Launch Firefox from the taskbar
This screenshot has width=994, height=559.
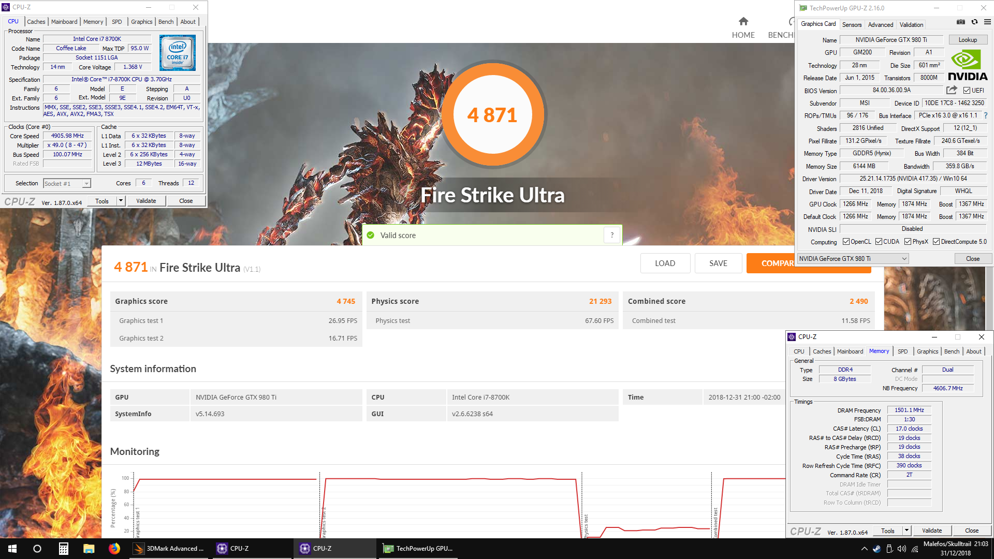click(x=114, y=549)
